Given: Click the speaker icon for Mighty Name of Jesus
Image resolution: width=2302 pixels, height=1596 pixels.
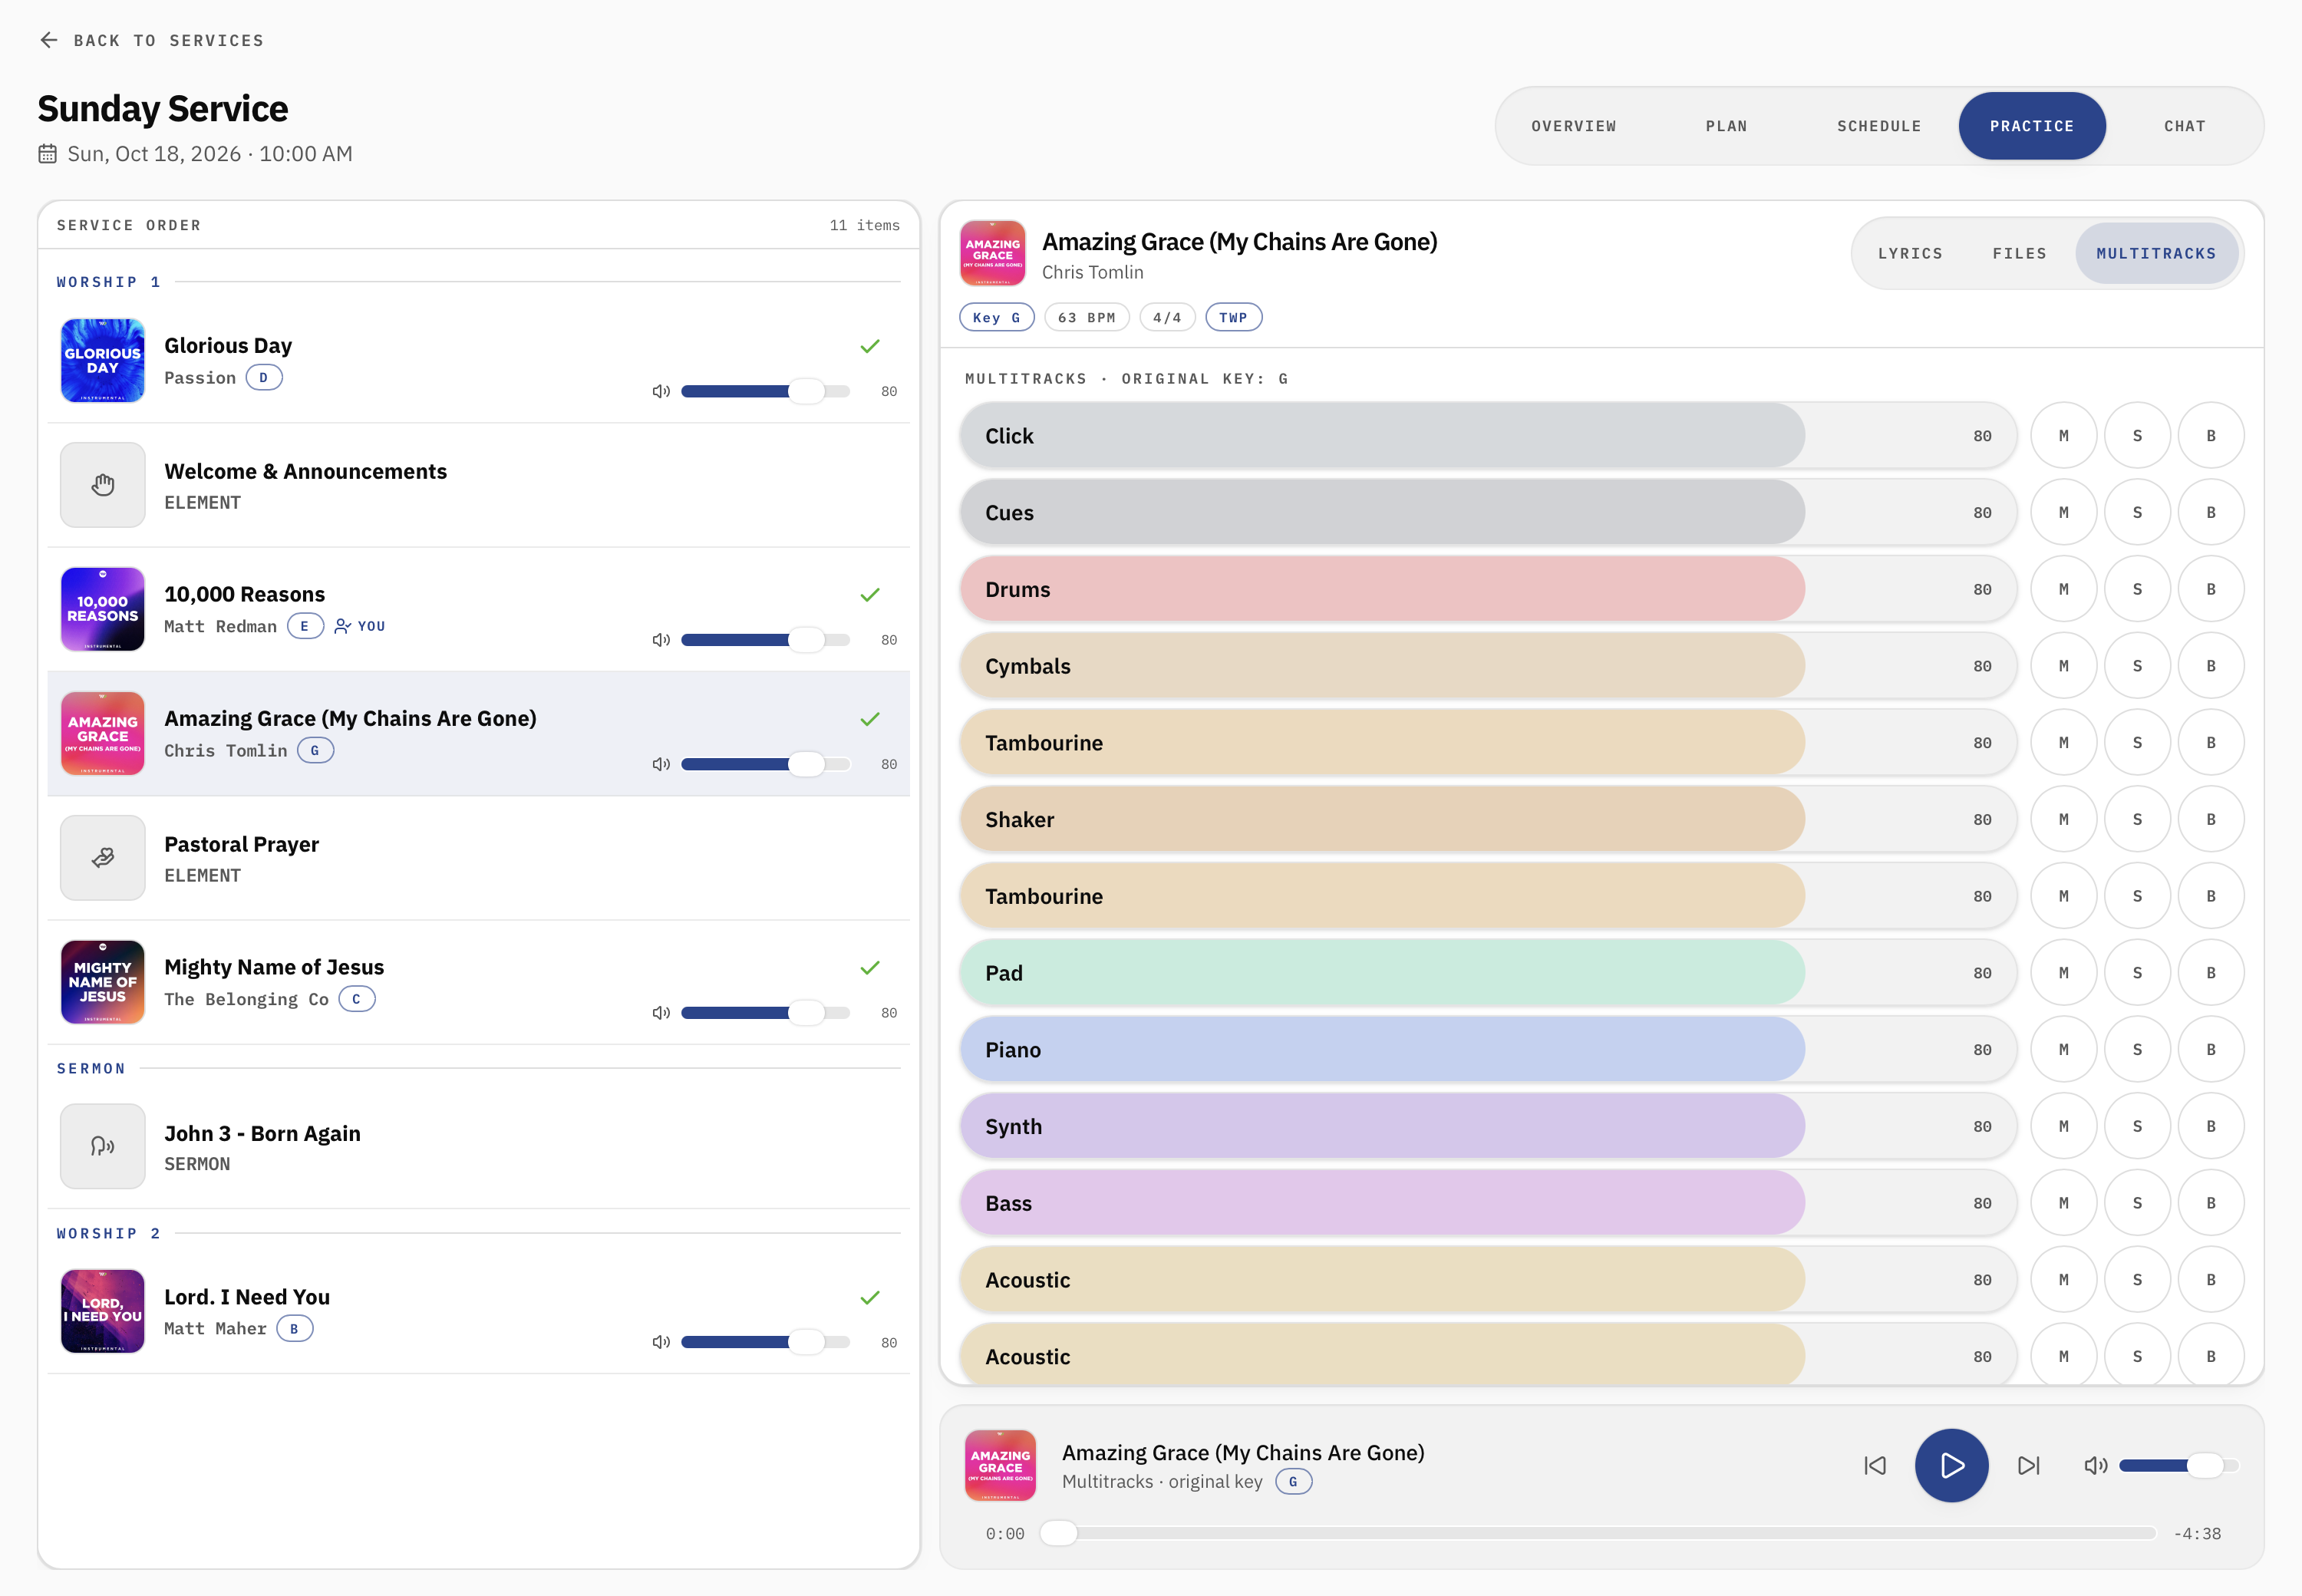Looking at the screenshot, I should click(661, 1013).
